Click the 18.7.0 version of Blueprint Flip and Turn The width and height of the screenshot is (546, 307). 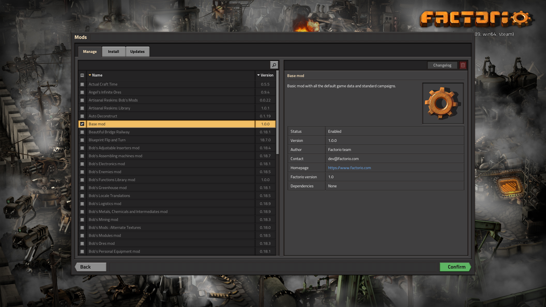pyautogui.click(x=265, y=140)
